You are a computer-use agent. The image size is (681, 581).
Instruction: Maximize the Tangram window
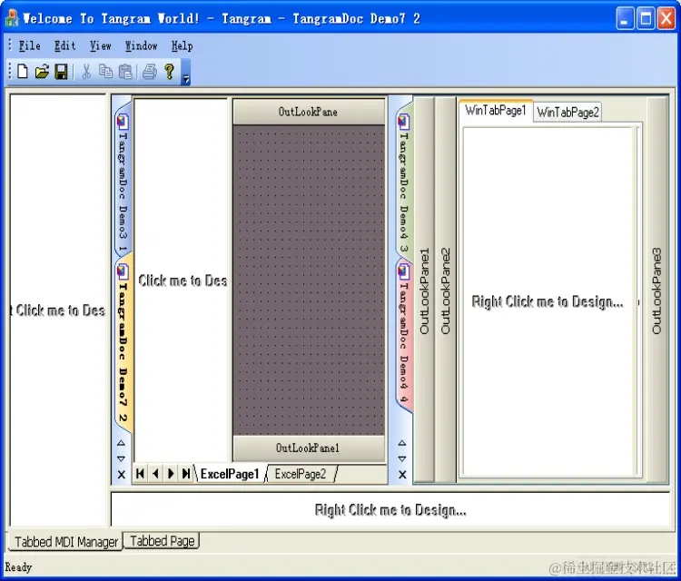click(646, 19)
